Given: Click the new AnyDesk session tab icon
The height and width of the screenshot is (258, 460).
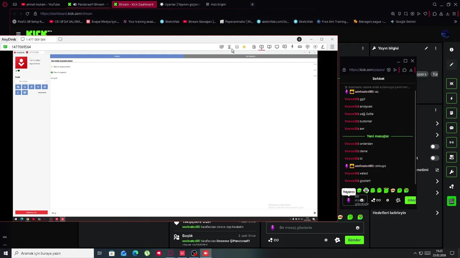Looking at the screenshot, I should tap(60, 39).
